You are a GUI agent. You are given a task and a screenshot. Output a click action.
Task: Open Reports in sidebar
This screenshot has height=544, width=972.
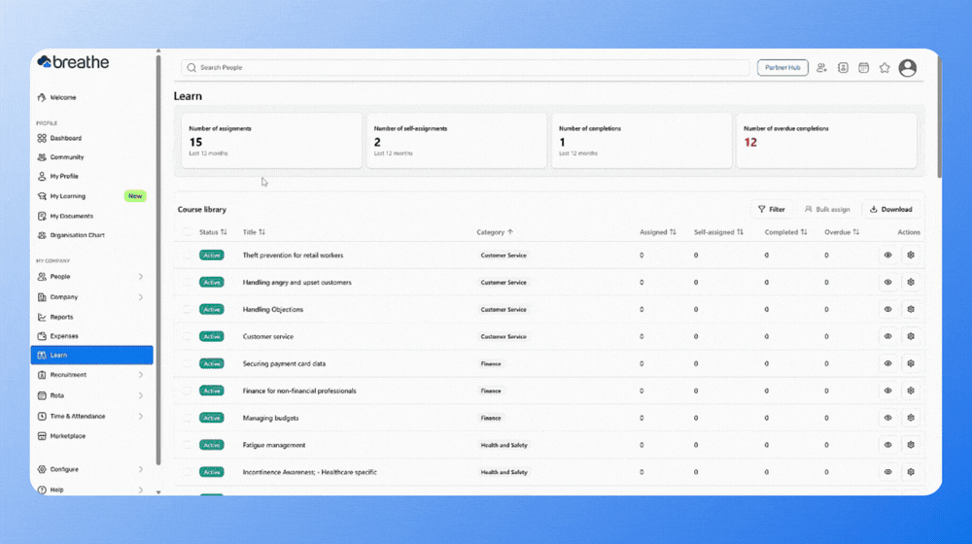pyautogui.click(x=91, y=317)
